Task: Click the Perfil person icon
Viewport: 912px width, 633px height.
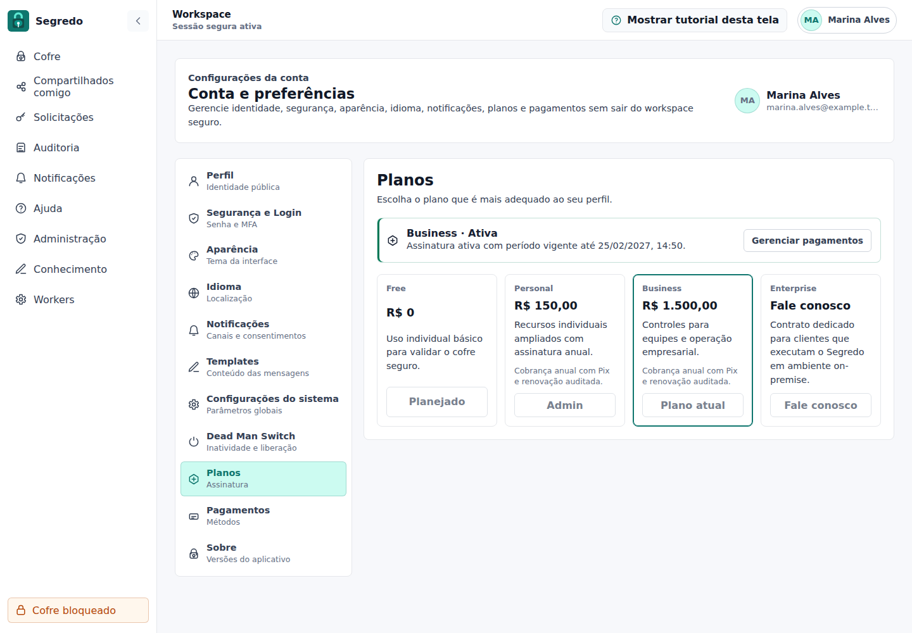Action: coord(194,181)
